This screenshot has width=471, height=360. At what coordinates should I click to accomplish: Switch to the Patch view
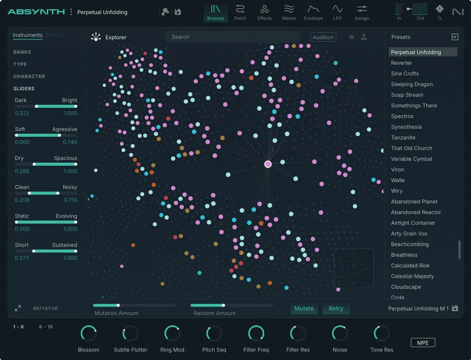[x=240, y=12]
